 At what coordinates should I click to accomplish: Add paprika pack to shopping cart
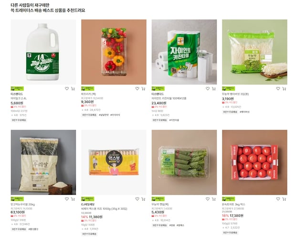coord(144,88)
